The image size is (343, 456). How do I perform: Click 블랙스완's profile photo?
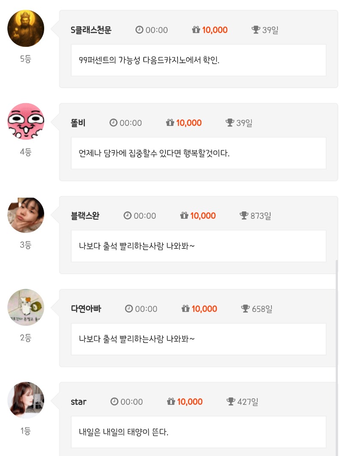tap(26, 214)
